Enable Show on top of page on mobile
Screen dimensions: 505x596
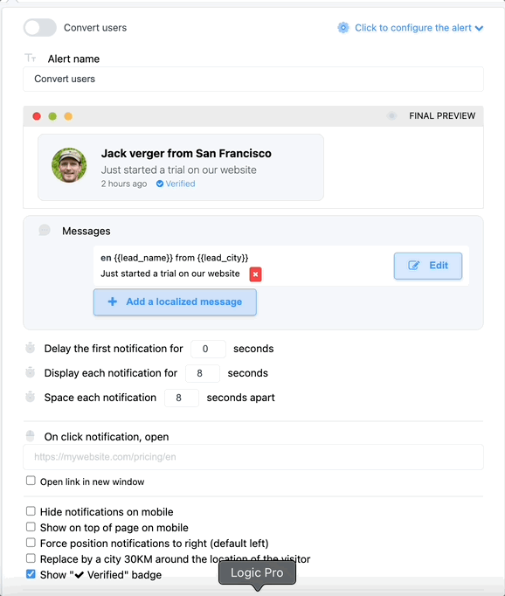coord(31,526)
